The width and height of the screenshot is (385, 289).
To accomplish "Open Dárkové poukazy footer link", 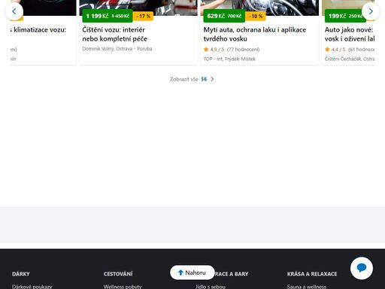I will coord(32,287).
